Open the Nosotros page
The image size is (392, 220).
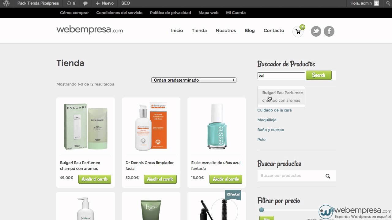pyautogui.click(x=226, y=31)
